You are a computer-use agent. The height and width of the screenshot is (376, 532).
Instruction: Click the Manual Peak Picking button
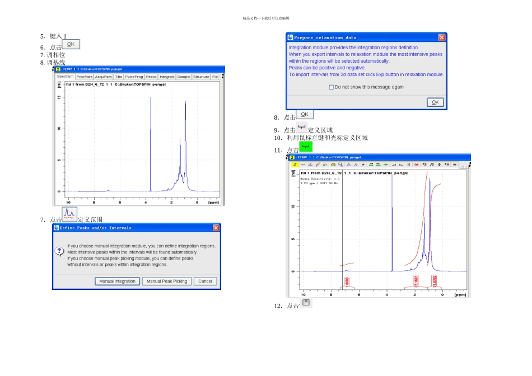[x=166, y=281]
